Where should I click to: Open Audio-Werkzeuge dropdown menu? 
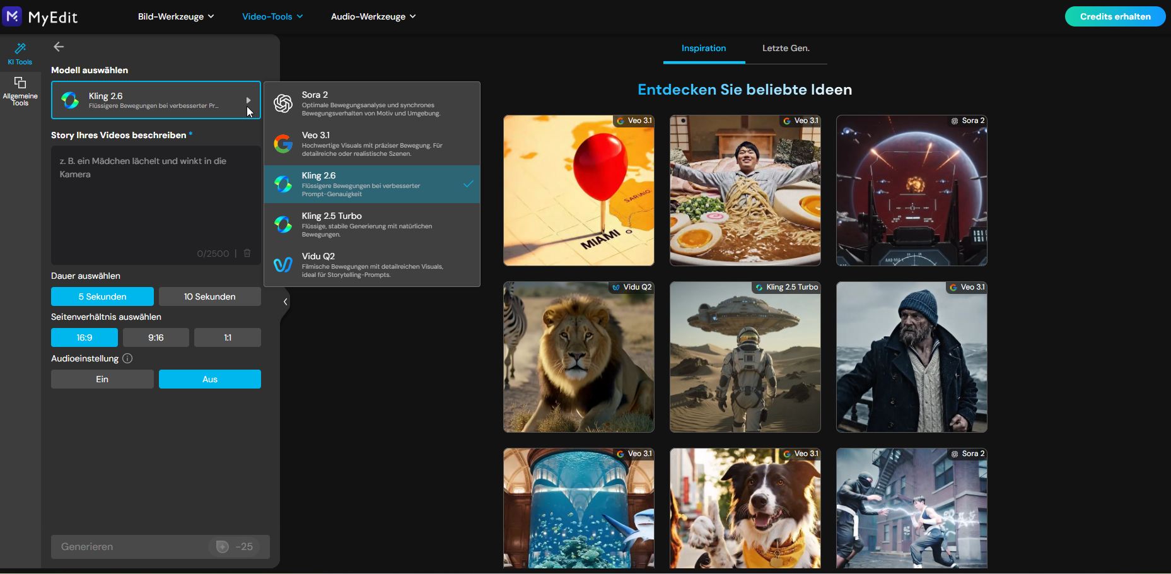[x=373, y=16]
